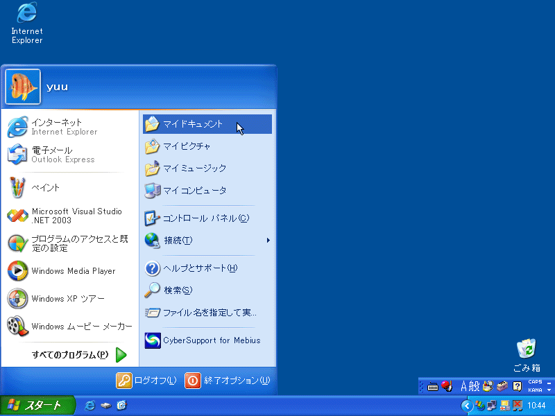Open マイ ピクチャ folder
The height and width of the screenshot is (416, 555).
point(207,146)
